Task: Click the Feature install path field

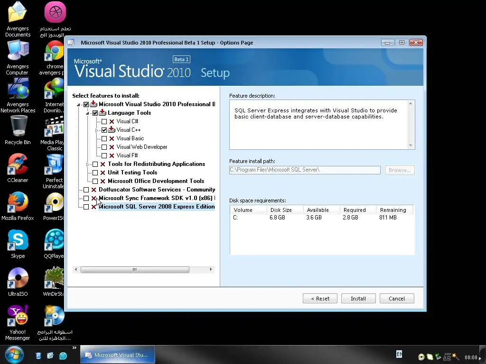Action: click(305, 170)
